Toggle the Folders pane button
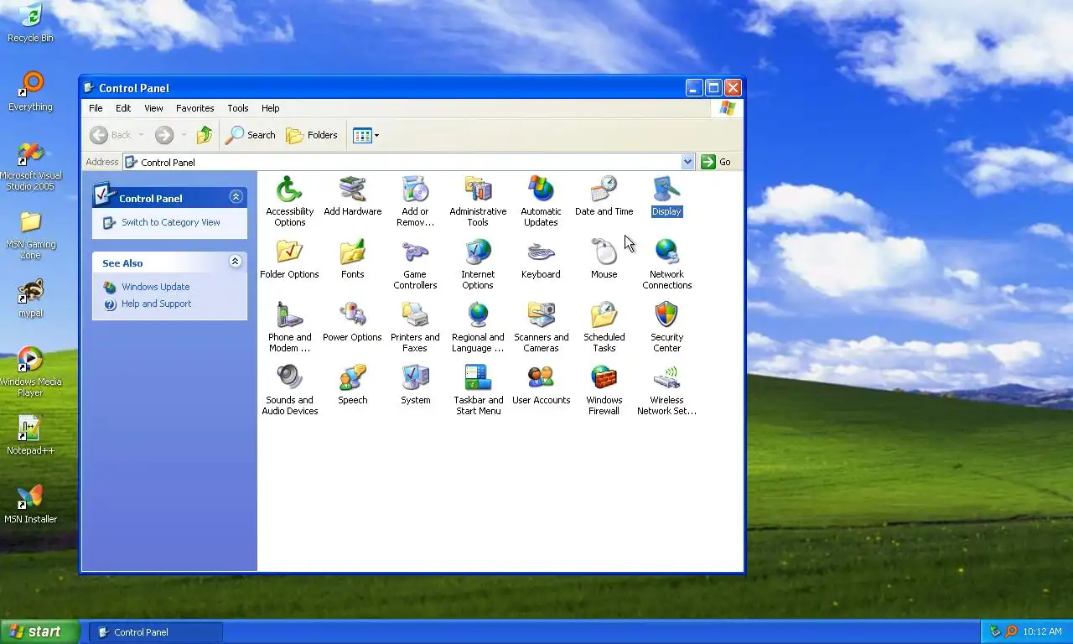 pyautogui.click(x=311, y=135)
